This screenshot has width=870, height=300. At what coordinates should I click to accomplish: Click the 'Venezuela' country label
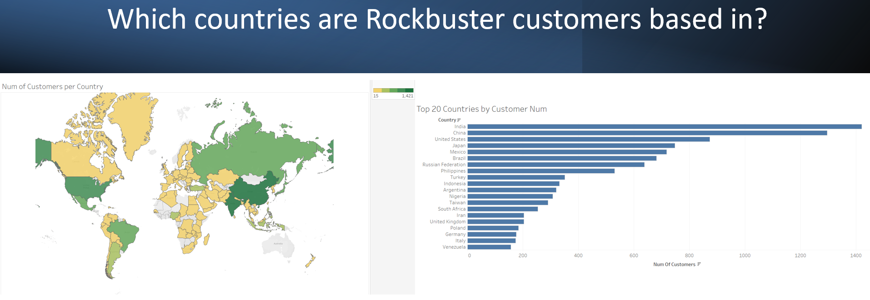coord(454,247)
